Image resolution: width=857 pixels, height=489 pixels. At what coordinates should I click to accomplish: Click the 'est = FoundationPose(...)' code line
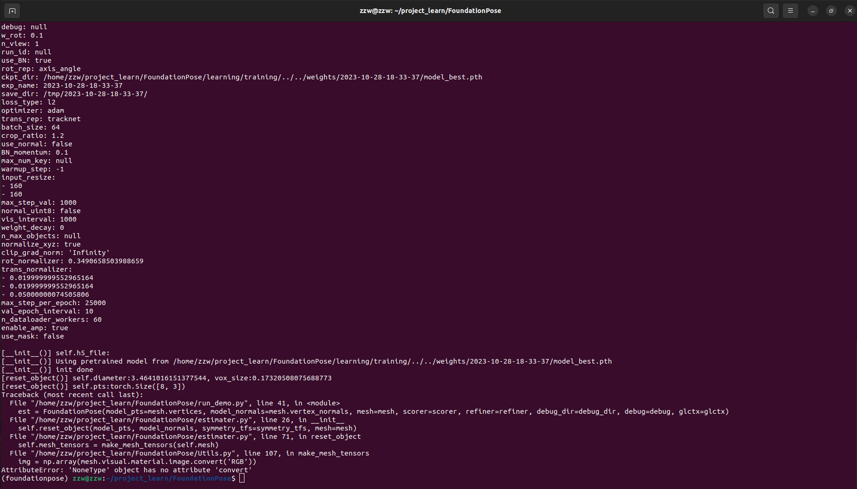[x=374, y=411]
